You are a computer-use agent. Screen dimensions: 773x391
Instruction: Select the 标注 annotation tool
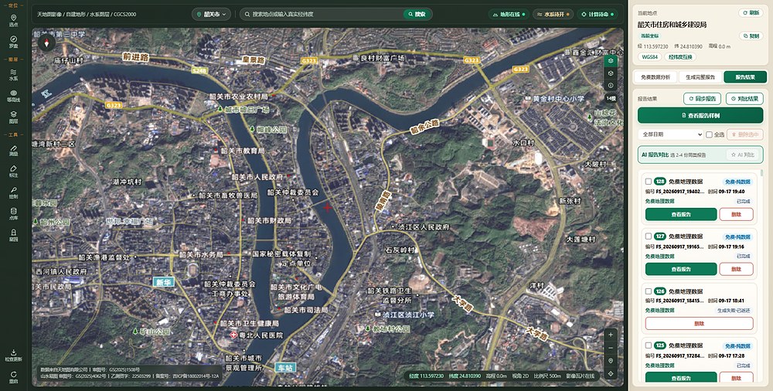point(13,171)
